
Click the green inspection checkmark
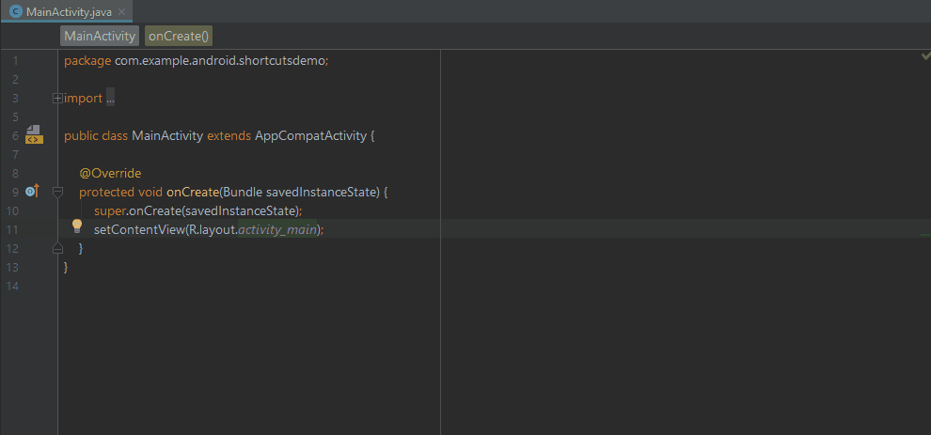pyautogui.click(x=925, y=55)
